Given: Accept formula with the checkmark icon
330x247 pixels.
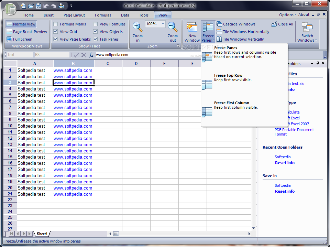Looking at the screenshot, I should [x=76, y=55].
